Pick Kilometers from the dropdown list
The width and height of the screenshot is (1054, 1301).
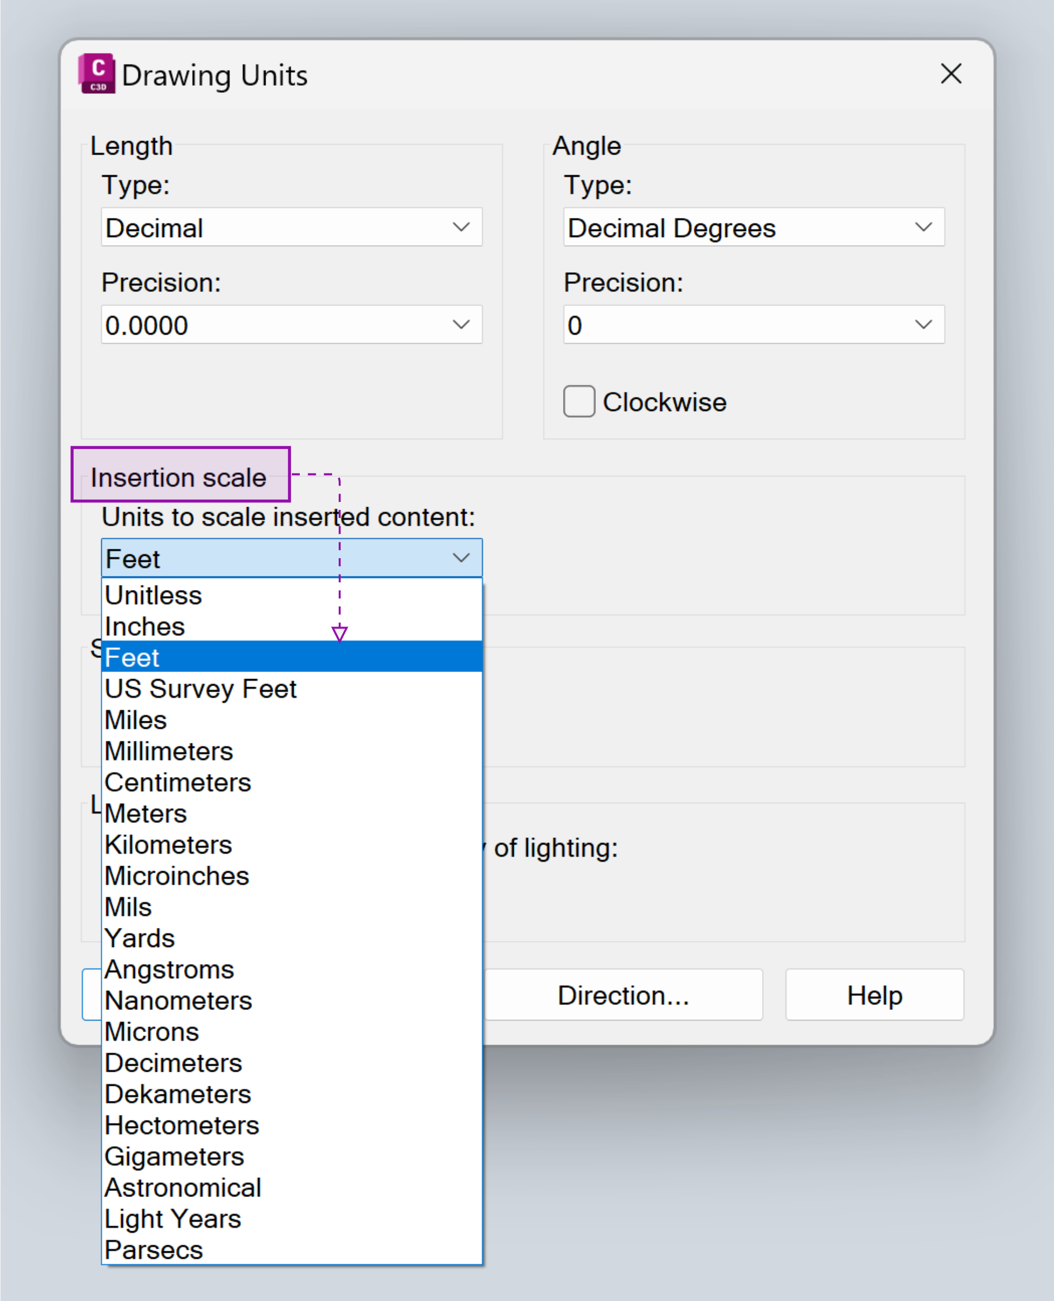click(x=168, y=844)
